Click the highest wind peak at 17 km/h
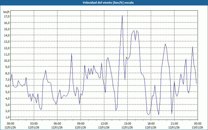The width and height of the screenshot is (208, 130). [x=122, y=16]
